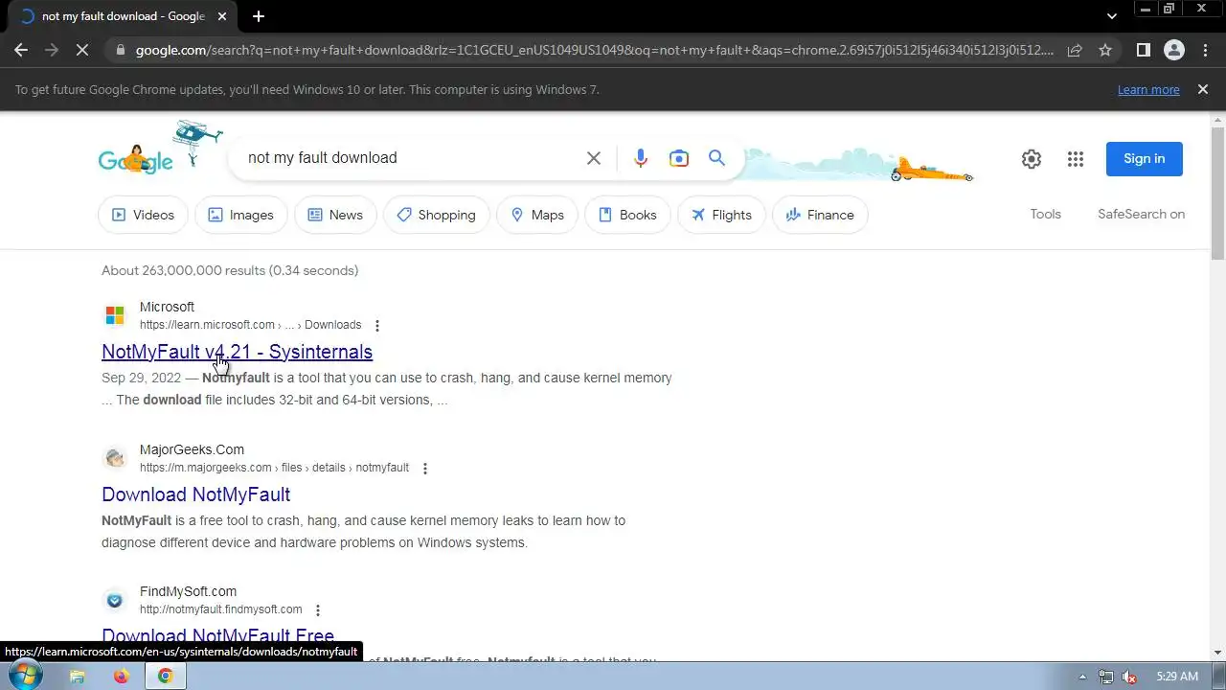Open SafeSearch on setting
The image size is (1226, 690).
(1142, 215)
